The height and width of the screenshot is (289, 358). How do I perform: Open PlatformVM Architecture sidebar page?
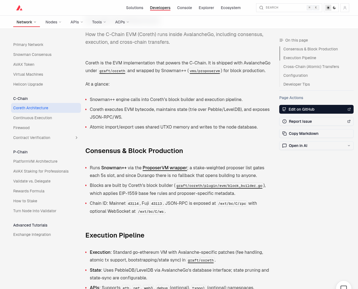point(35,161)
